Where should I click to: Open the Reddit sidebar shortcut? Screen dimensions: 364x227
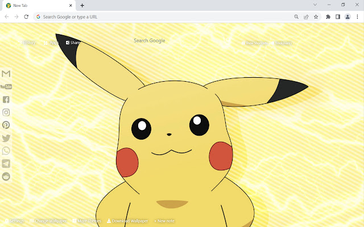[6, 176]
